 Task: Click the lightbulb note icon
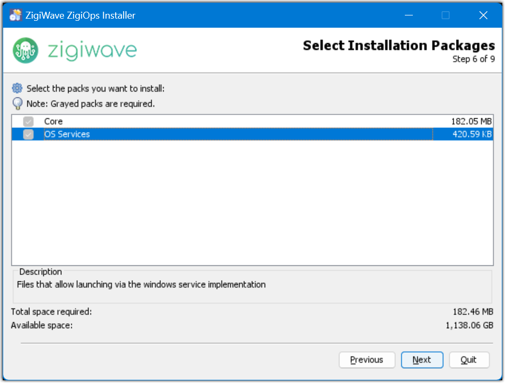click(x=18, y=103)
